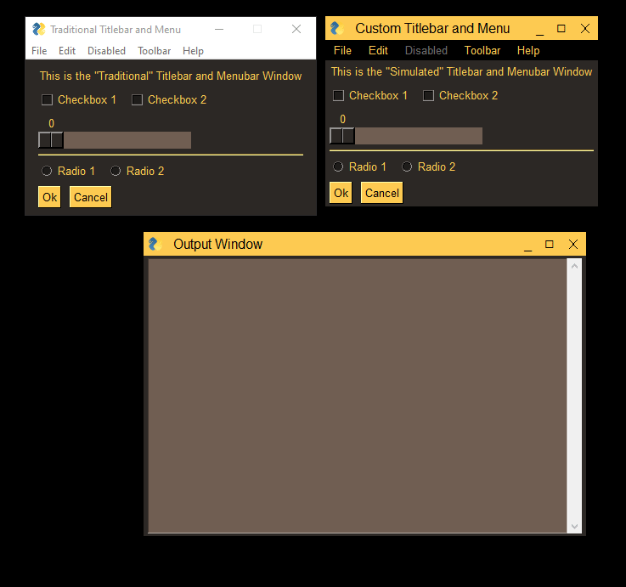626x587 pixels.
Task: Maximize the Output Window
Action: tap(550, 245)
